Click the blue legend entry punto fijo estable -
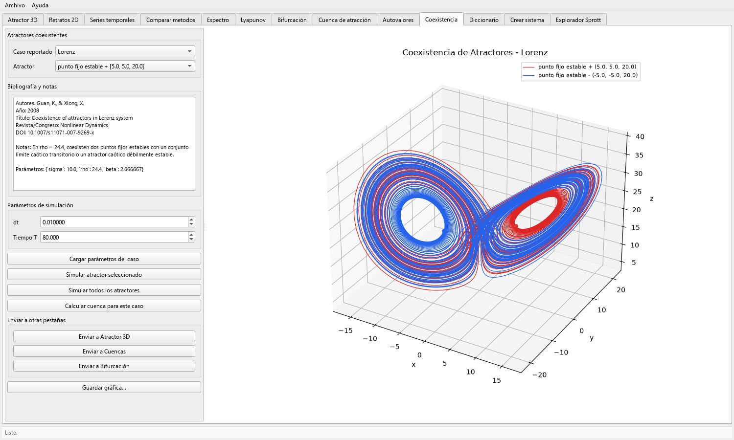The image size is (734, 440). [580, 75]
